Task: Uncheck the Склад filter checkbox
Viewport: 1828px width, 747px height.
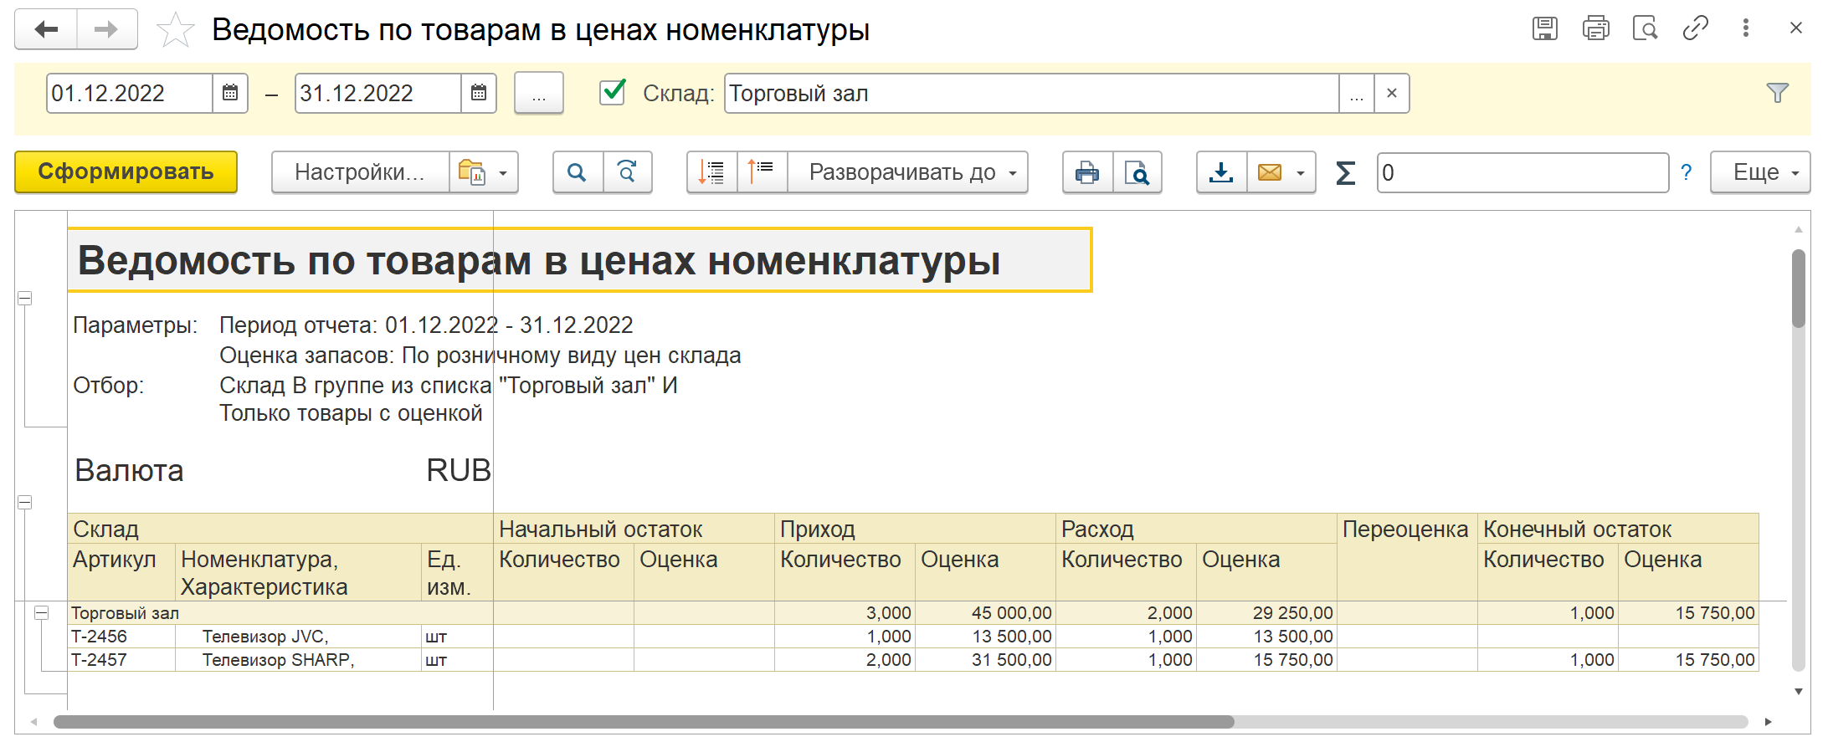Action: (x=613, y=92)
